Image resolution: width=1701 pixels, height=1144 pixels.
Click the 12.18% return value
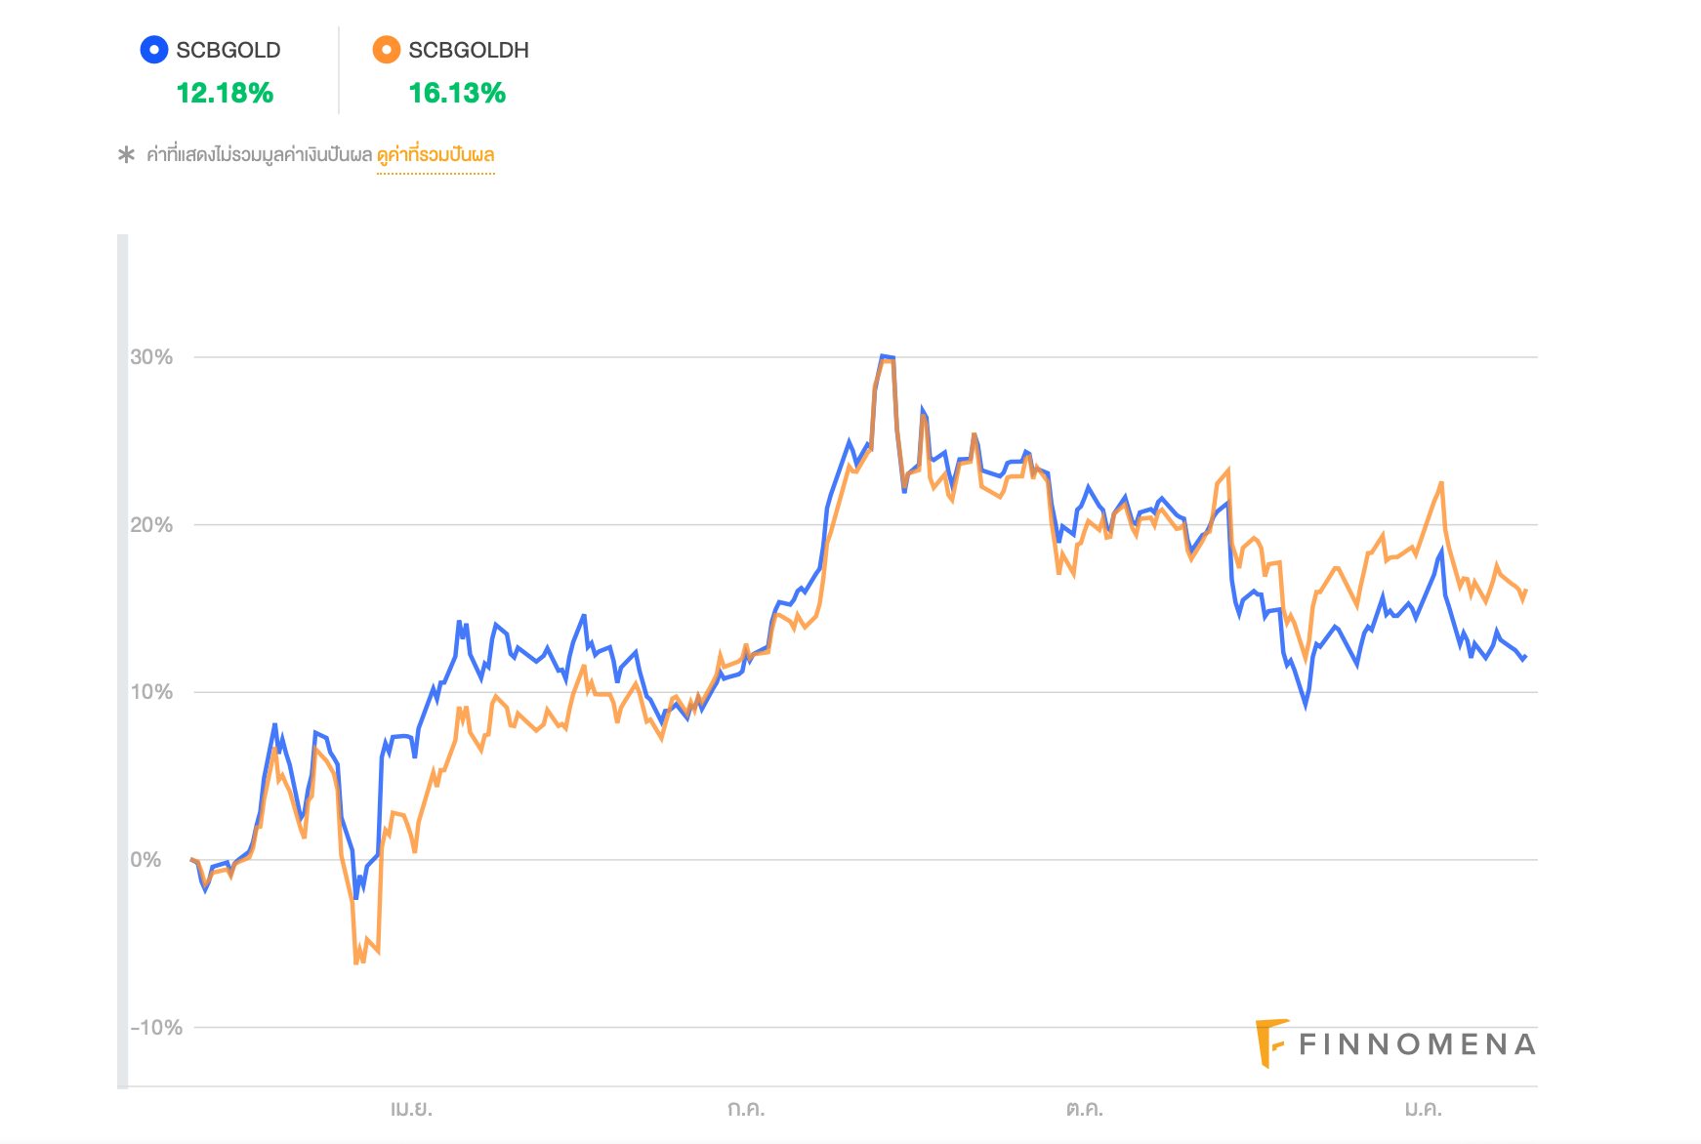coord(225,94)
